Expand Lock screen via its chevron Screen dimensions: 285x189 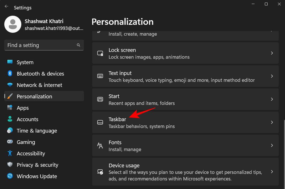click(272, 53)
